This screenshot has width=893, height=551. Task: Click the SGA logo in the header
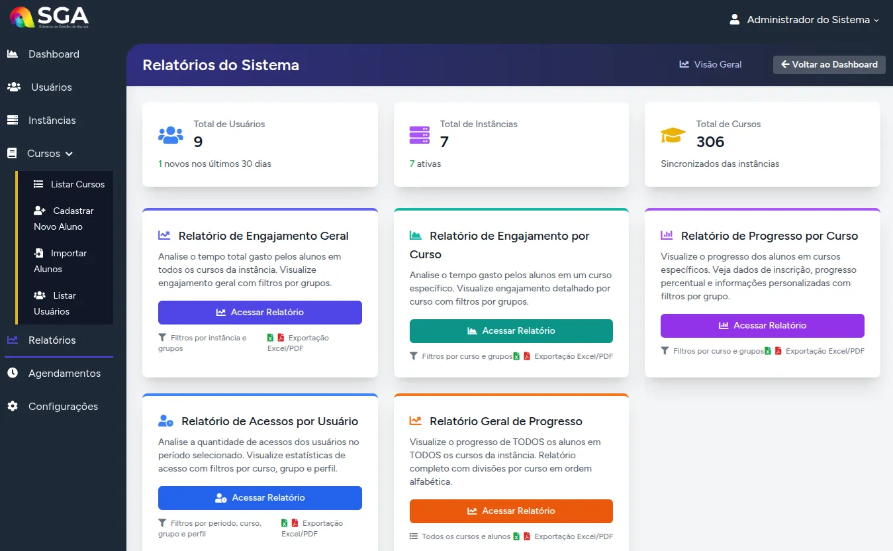pos(49,17)
